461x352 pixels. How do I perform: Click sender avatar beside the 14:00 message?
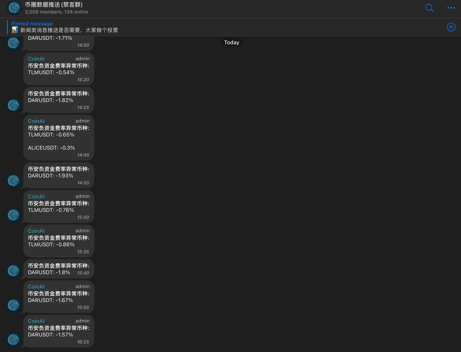click(14, 43)
